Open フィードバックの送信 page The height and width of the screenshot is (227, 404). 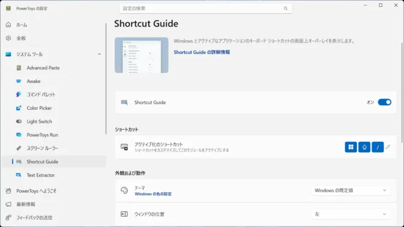pos(54,217)
